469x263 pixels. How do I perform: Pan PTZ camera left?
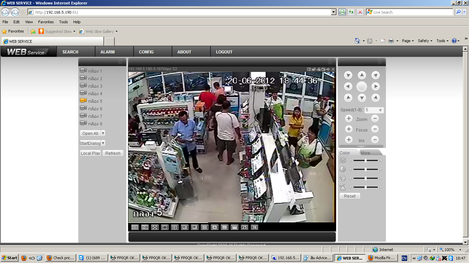point(348,87)
